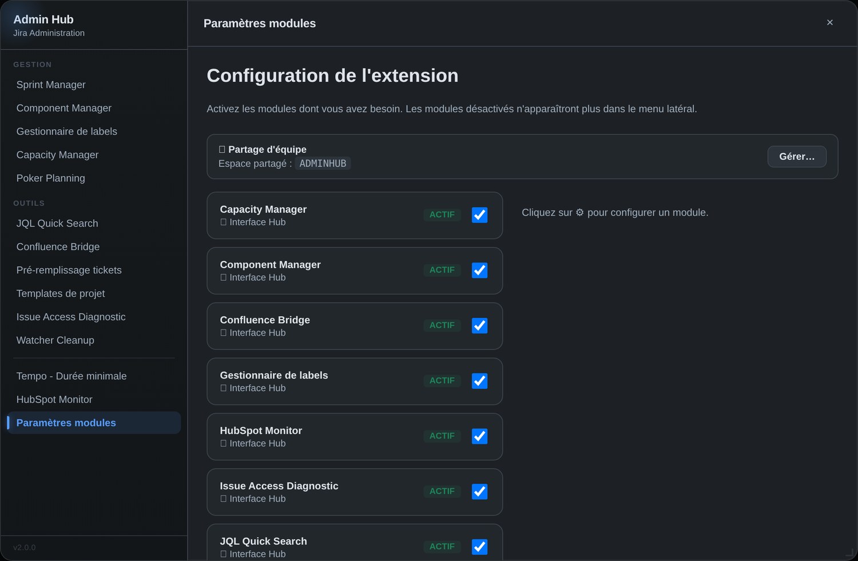Image resolution: width=858 pixels, height=561 pixels.
Task: Uncheck the Component Manager module
Action: (x=479, y=270)
